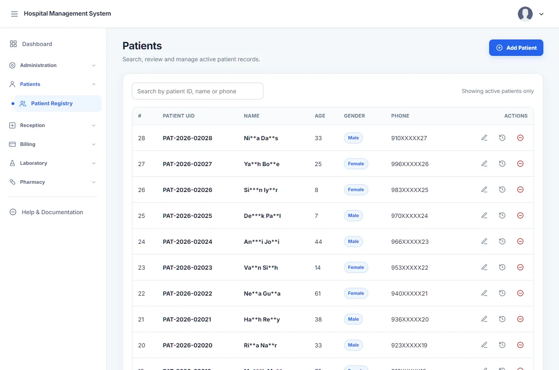Click the Add Patient button
Screen dimensions: 559x370
point(516,48)
